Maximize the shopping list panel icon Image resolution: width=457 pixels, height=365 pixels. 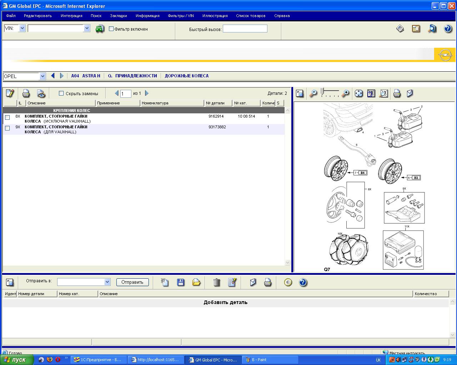coord(10,282)
